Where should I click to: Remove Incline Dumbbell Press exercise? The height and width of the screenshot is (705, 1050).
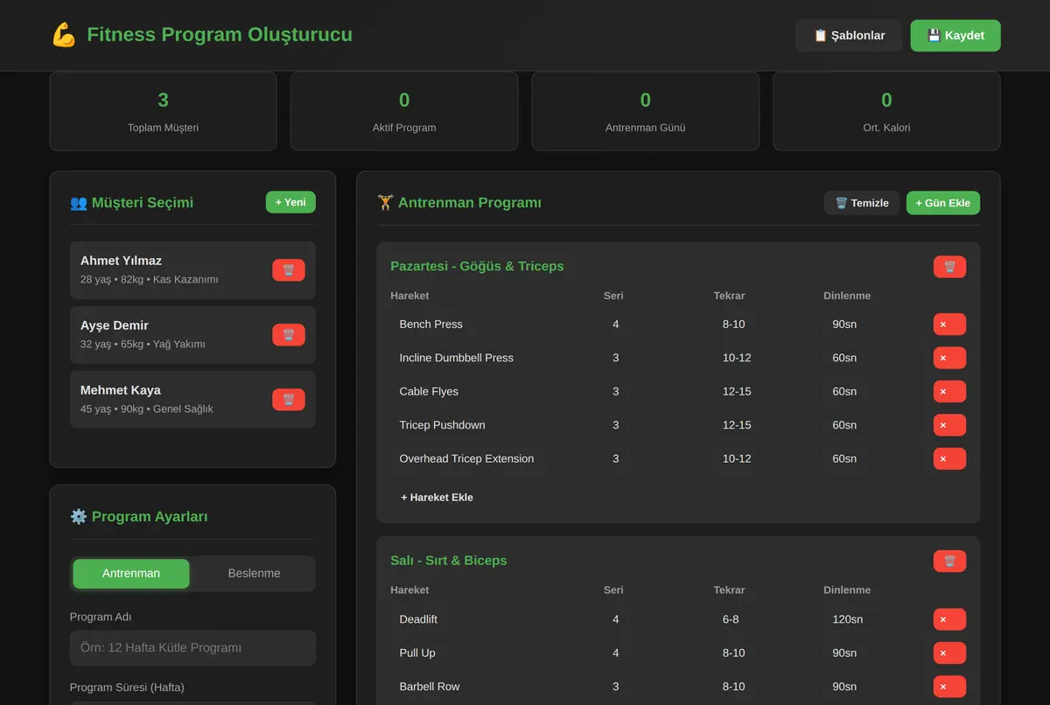[x=949, y=358]
